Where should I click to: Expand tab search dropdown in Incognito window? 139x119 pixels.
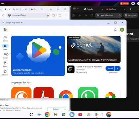tap(78, 9)
